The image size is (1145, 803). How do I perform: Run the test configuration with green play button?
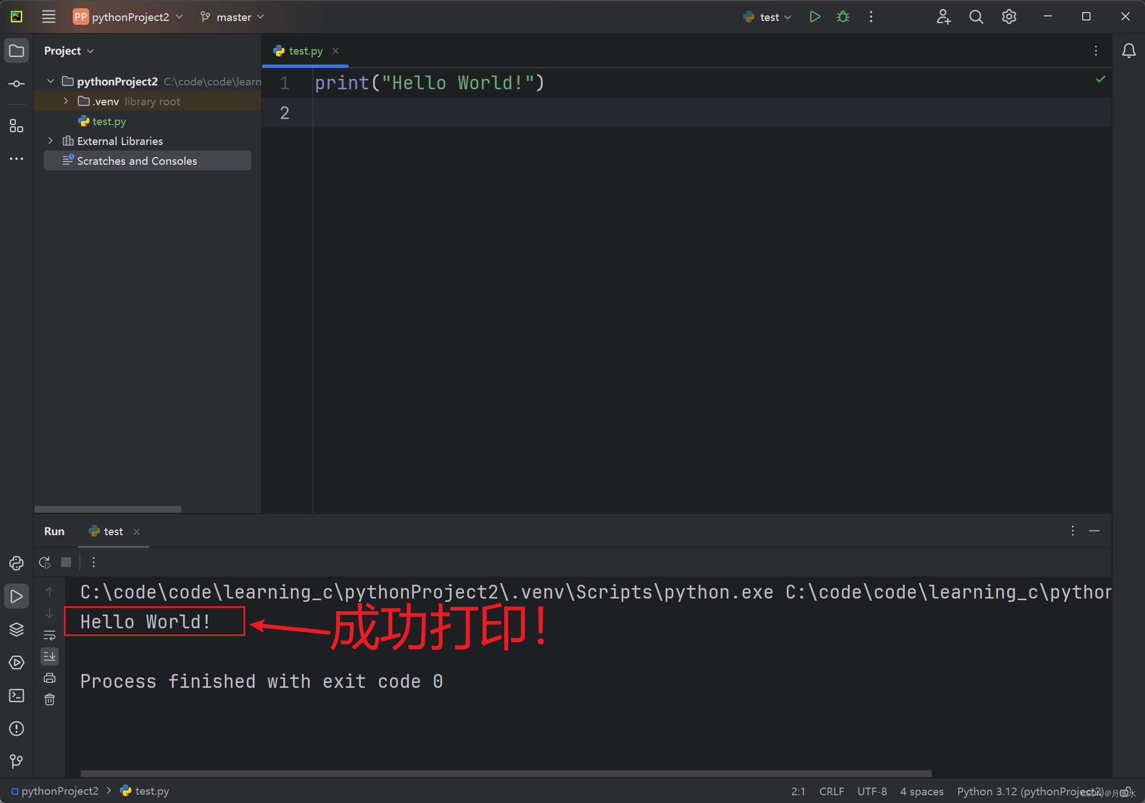[x=815, y=17]
